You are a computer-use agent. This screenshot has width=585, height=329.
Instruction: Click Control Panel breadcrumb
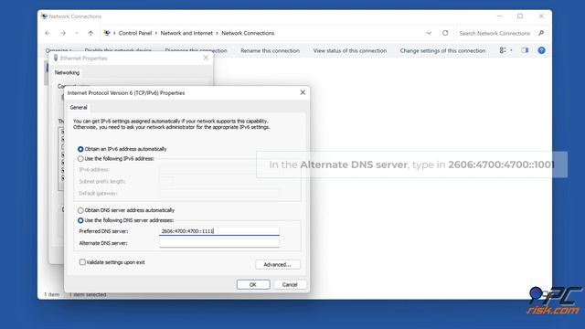pyautogui.click(x=135, y=33)
